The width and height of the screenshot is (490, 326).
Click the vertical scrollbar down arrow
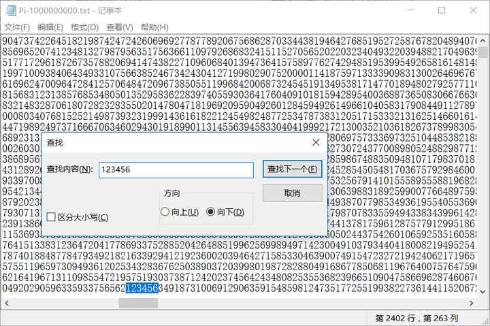(483, 291)
